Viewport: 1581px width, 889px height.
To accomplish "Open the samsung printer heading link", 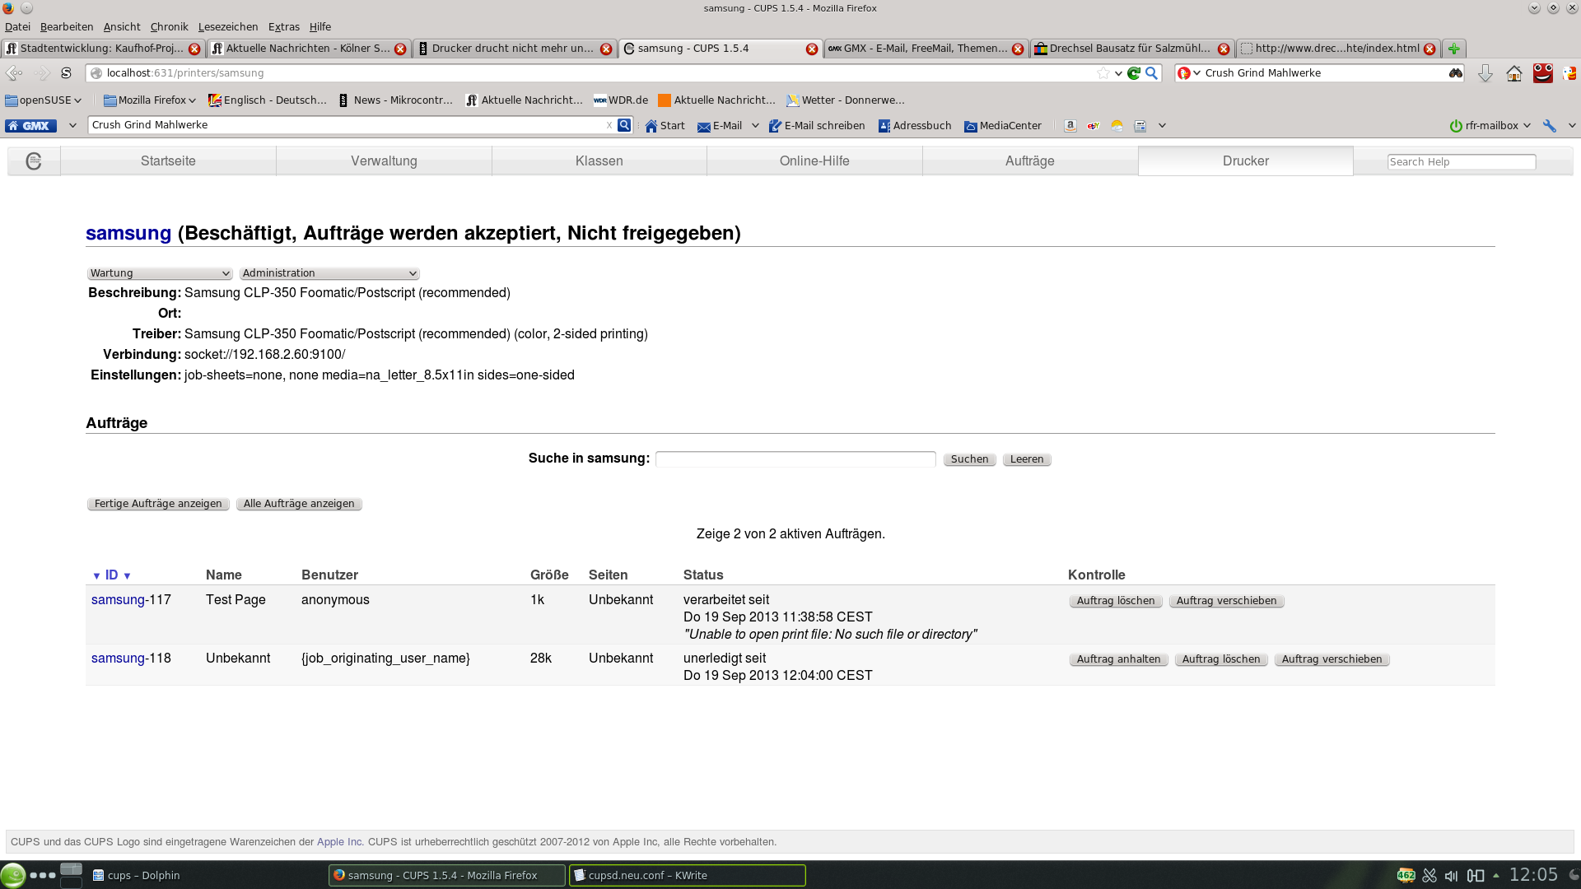I will pos(128,234).
